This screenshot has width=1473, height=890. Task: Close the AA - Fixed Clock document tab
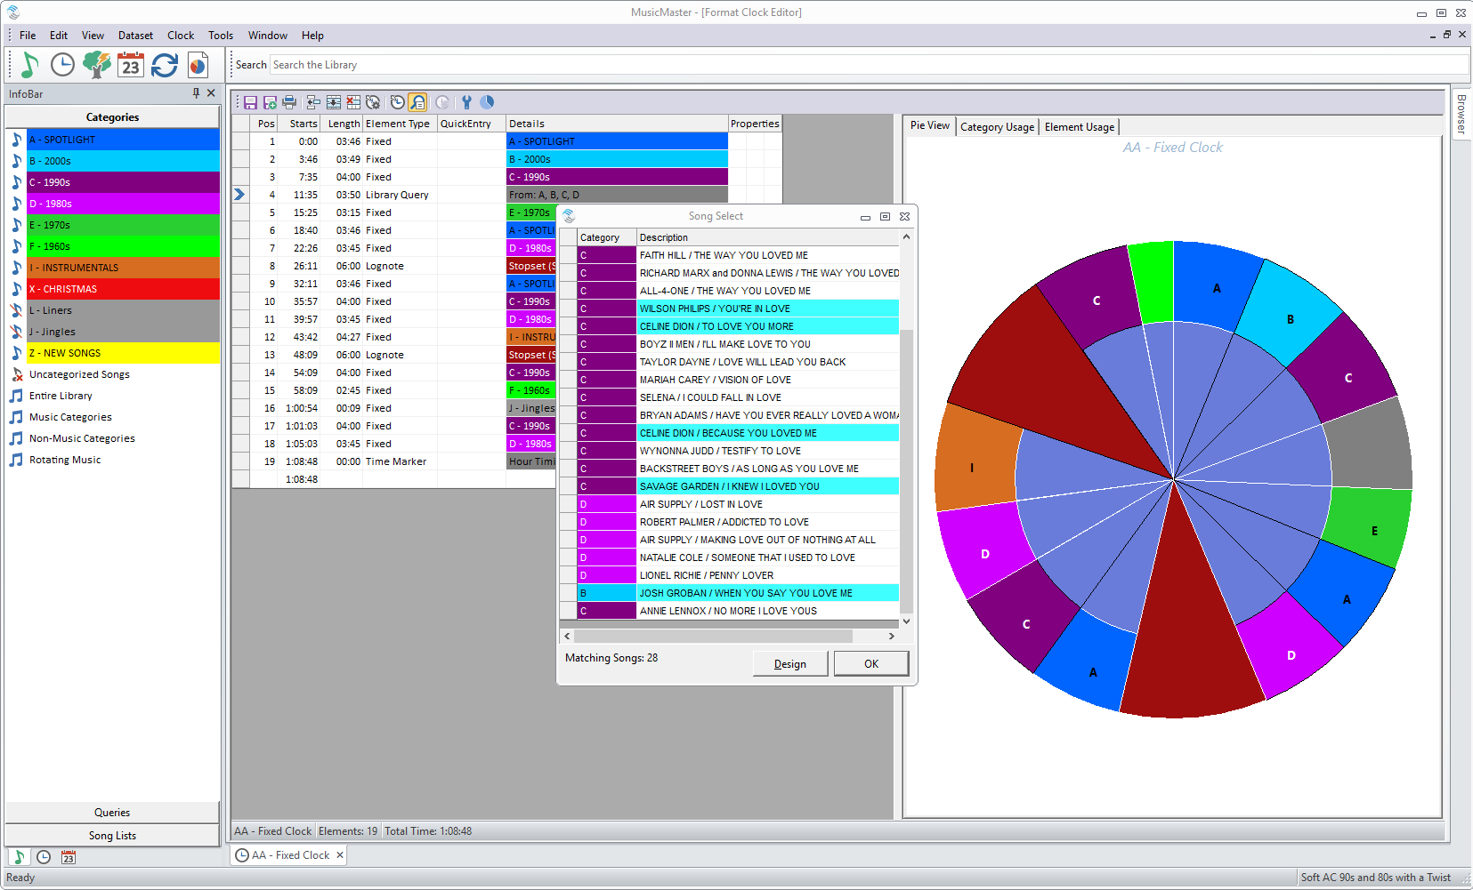(x=340, y=855)
